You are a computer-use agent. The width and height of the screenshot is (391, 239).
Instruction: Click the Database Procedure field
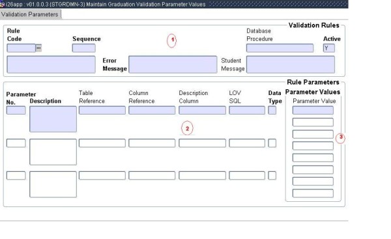click(x=280, y=48)
